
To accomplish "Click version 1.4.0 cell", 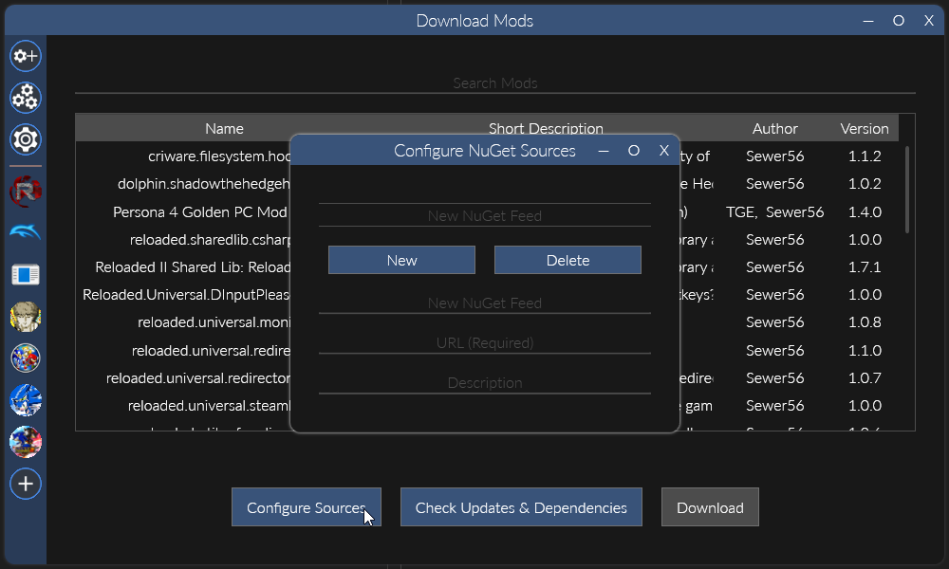I will pyautogui.click(x=865, y=211).
